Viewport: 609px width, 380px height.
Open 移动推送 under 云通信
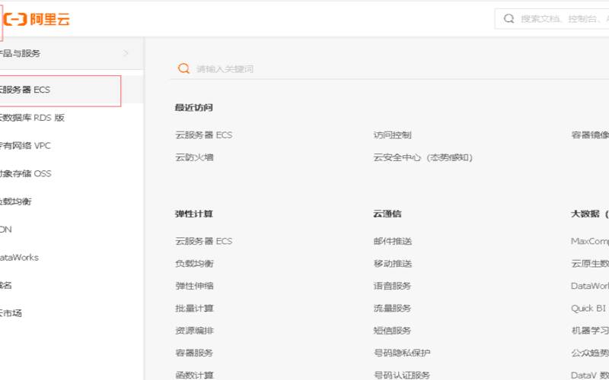[x=392, y=264]
